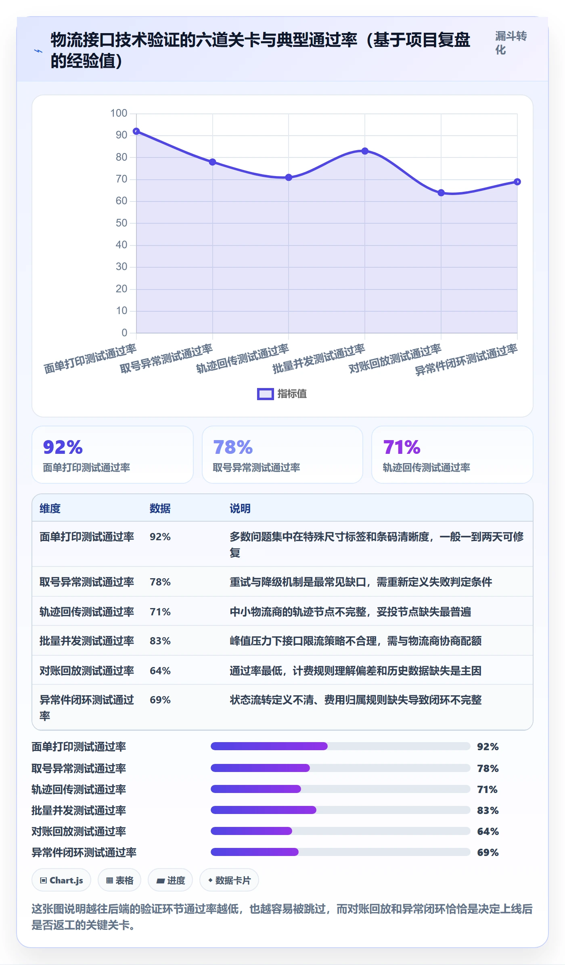Click the 进度 chip's bar icon
The height and width of the screenshot is (965, 565).
(161, 881)
